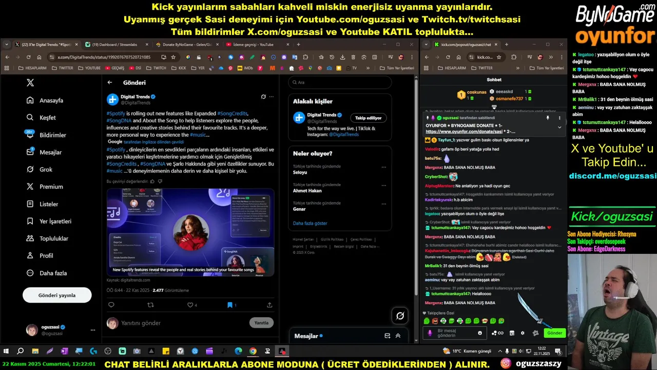The height and width of the screenshot is (370, 657).
Task: Open the pinned message three-dot menu
Action: coord(559,118)
